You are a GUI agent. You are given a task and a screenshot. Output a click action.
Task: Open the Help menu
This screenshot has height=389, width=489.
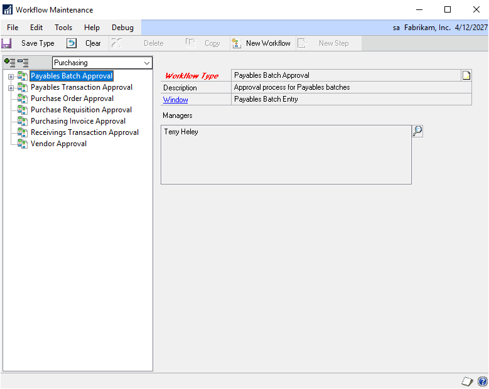coord(92,28)
